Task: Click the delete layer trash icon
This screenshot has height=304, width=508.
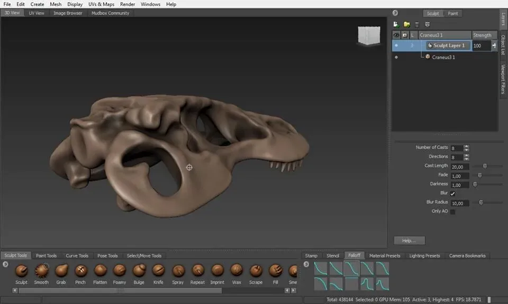Action: [x=416, y=24]
